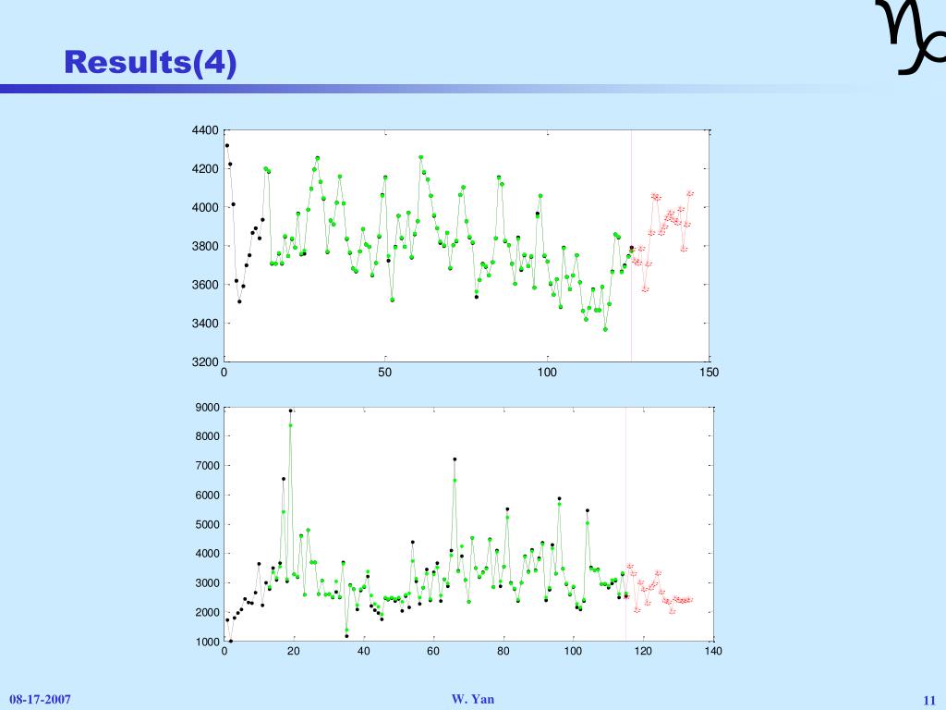Screen dimensions: 946x710
Task: Select the lower chart y-axis label 6000
Action: click(x=208, y=496)
